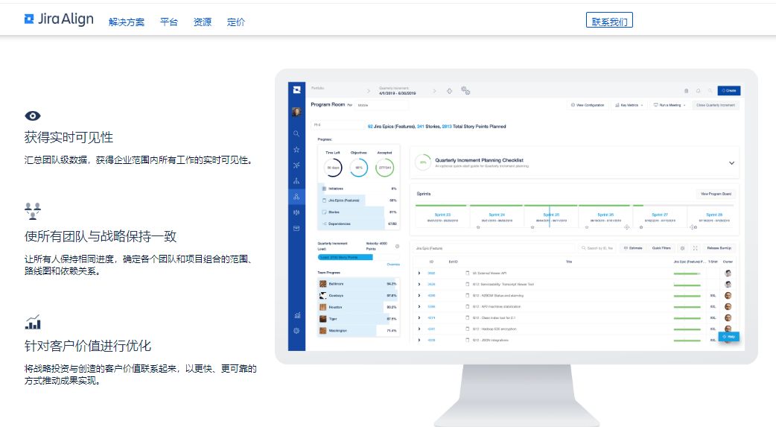The width and height of the screenshot is (776, 427).
Task: Click the Release BurnUp button
Action: [719, 248]
